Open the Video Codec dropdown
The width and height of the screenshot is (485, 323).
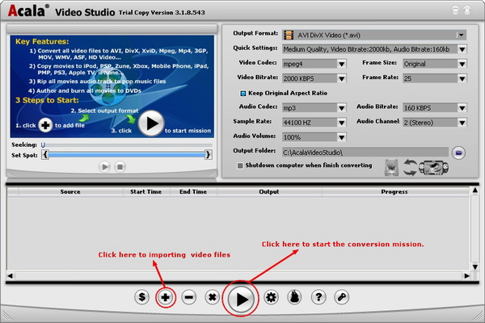341,64
